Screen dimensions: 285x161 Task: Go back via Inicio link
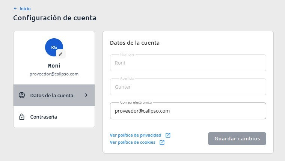coord(25,9)
